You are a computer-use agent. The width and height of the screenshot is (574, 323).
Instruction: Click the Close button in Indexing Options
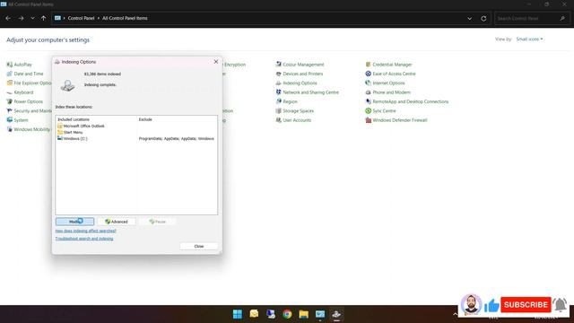point(199,246)
